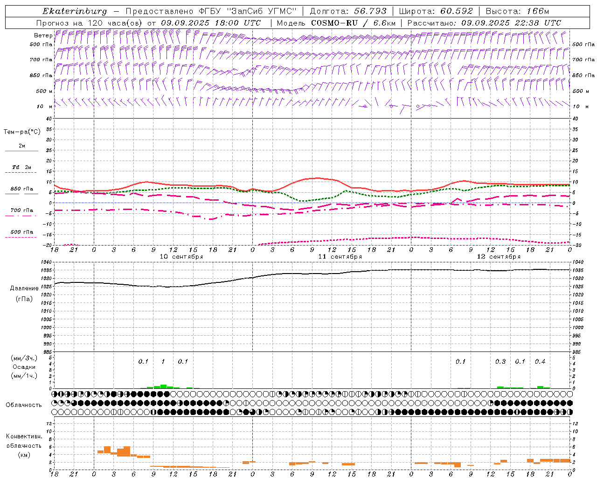Click the (гПа) pressure unit label
Image resolution: width=597 pixels, height=478 pixels.
[24, 299]
